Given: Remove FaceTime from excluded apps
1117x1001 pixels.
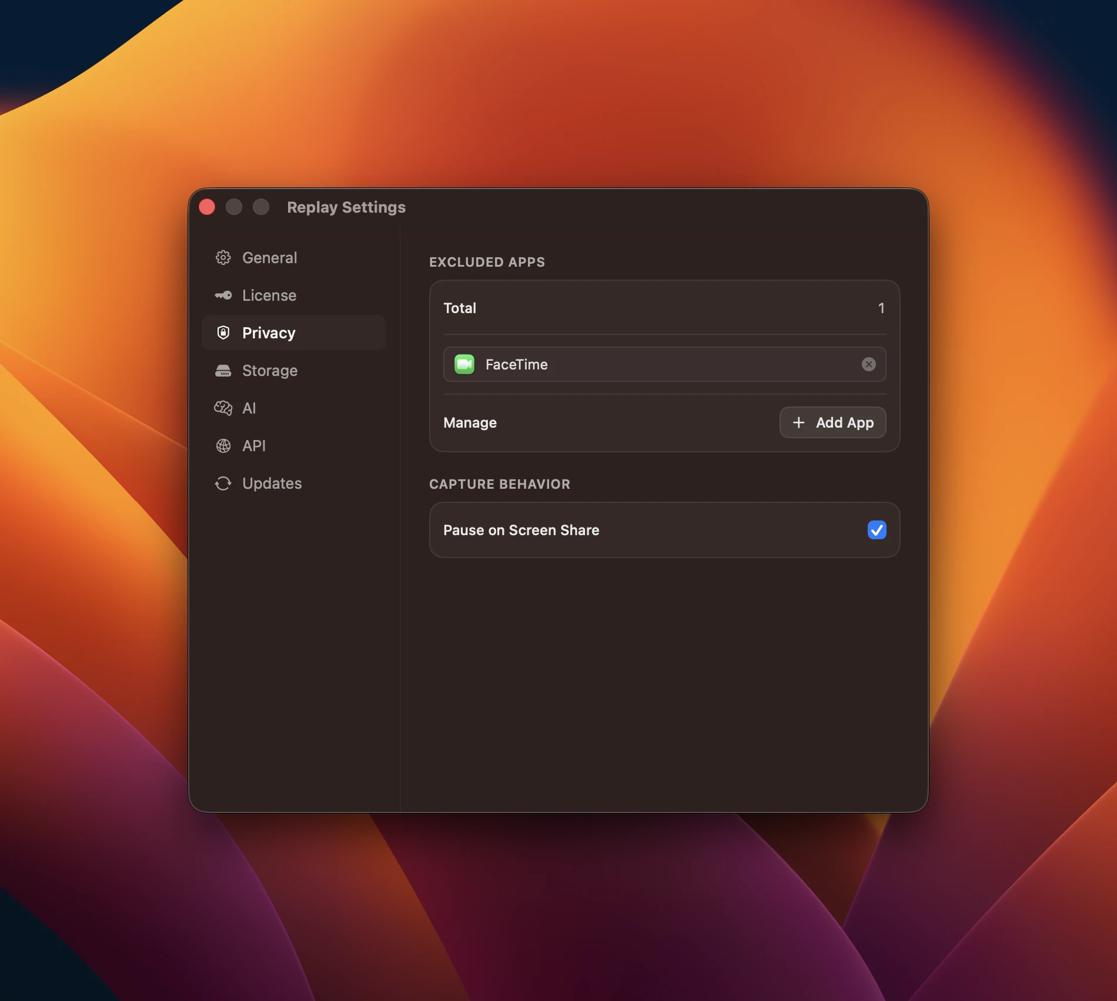Looking at the screenshot, I should [869, 364].
